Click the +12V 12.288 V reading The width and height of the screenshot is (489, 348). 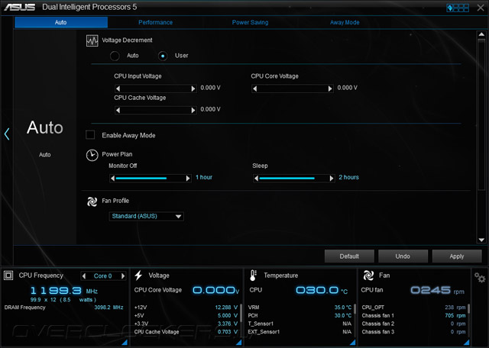[x=226, y=308]
